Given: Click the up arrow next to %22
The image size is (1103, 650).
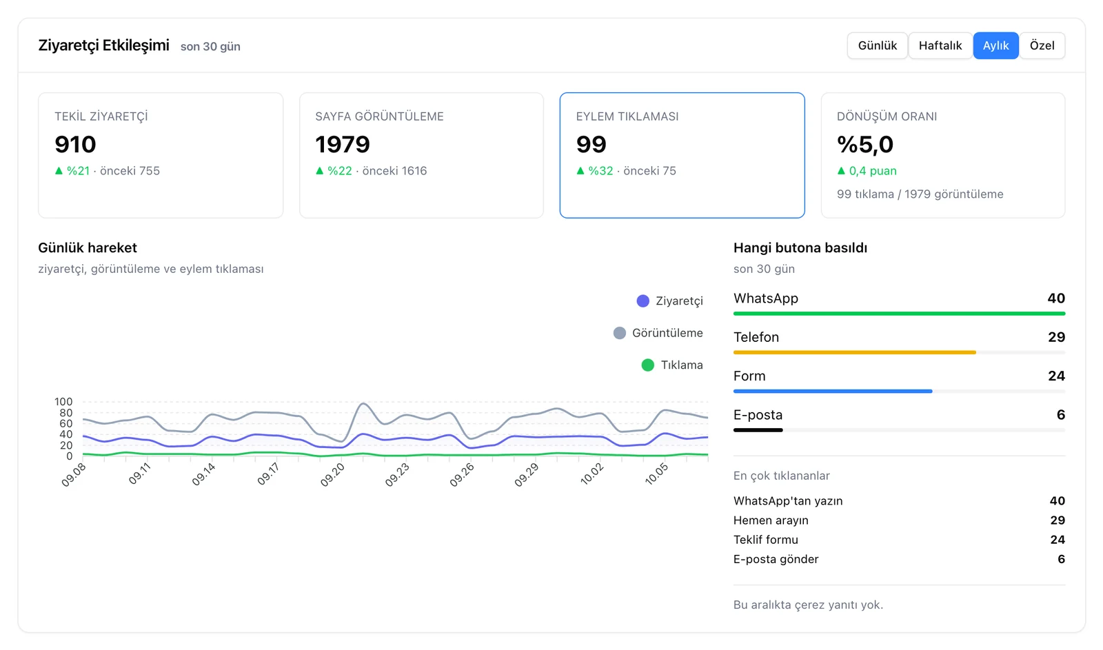Looking at the screenshot, I should pyautogui.click(x=319, y=171).
